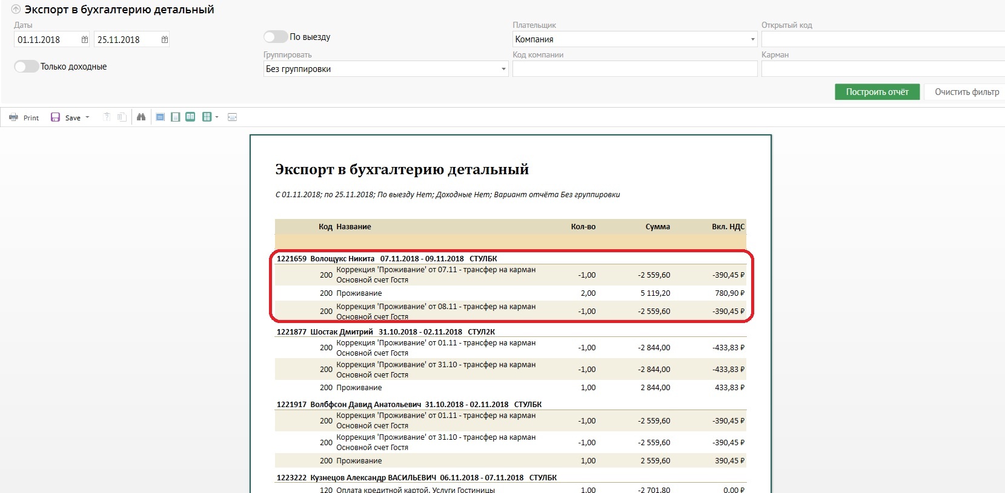The width and height of the screenshot is (1005, 493).
Task: Select the single page view icon
Action: (175, 117)
